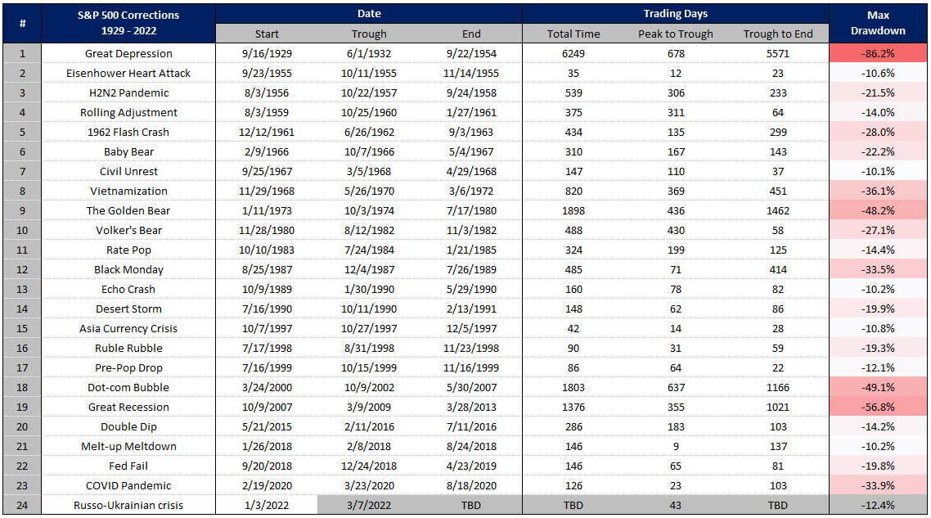Click the 'Russo-Ukrainian crisis' cell
This screenshot has height=518, width=931.
point(128,505)
